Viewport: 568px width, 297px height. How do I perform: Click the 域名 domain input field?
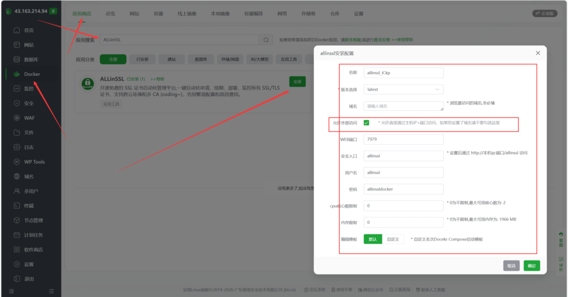(x=404, y=106)
